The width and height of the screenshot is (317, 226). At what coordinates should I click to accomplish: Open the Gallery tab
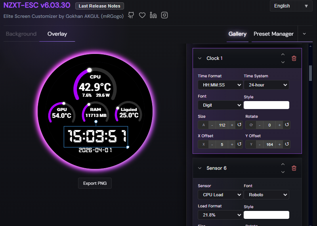(237, 34)
